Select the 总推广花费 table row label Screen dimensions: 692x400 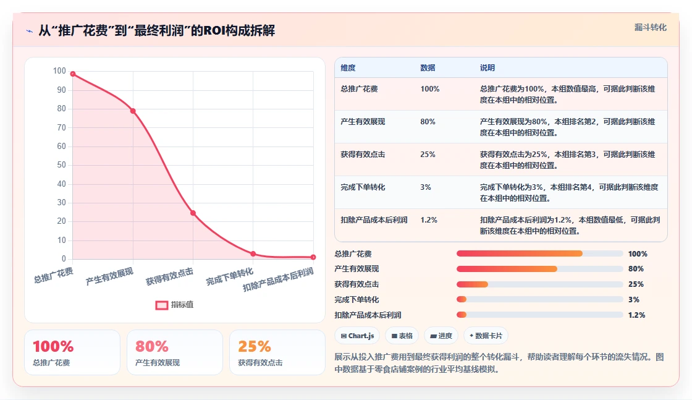pyautogui.click(x=359, y=89)
